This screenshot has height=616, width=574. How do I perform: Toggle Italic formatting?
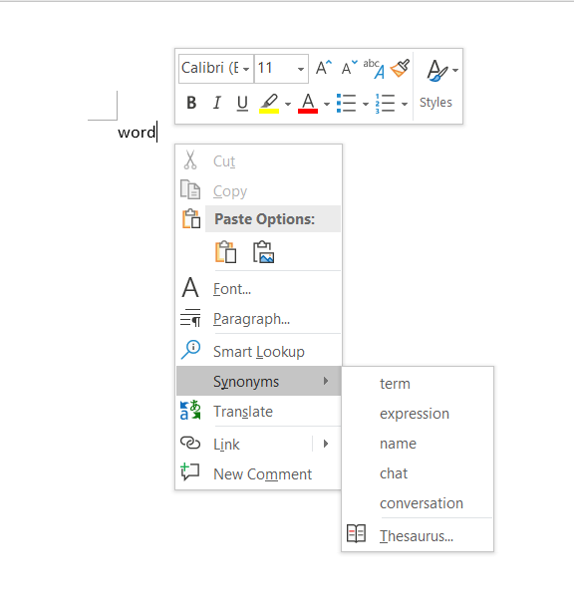coord(217,103)
